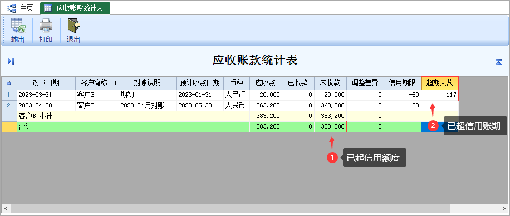
Task: Click the subtotal 未收款 value 383,200
Action: (x=330, y=116)
